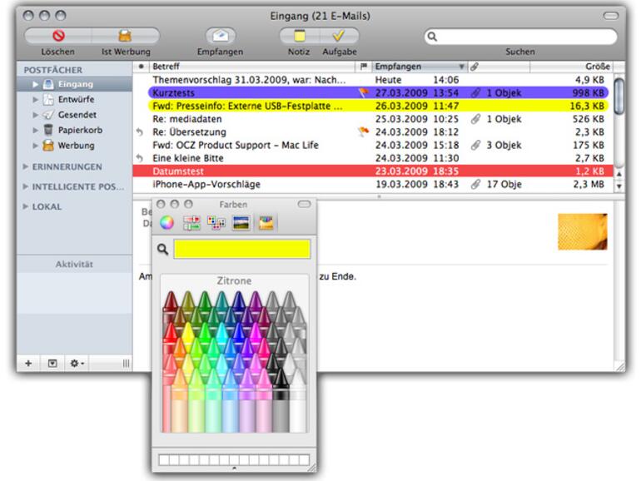Mark message with Ist Werbung icon
Image resolution: width=641 pixels, height=481 pixels.
coord(125,36)
